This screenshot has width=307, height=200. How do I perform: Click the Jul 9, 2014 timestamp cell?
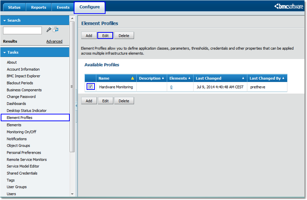click(x=220, y=87)
